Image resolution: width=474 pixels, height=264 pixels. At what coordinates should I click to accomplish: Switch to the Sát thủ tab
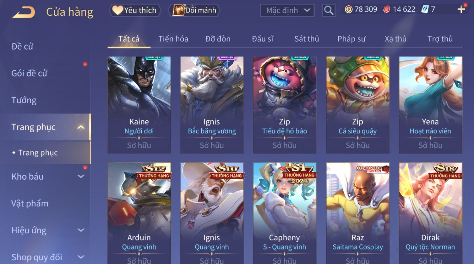click(307, 39)
